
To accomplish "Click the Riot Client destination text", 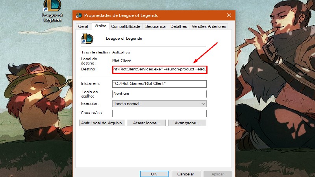I will pyautogui.click(x=122, y=61).
